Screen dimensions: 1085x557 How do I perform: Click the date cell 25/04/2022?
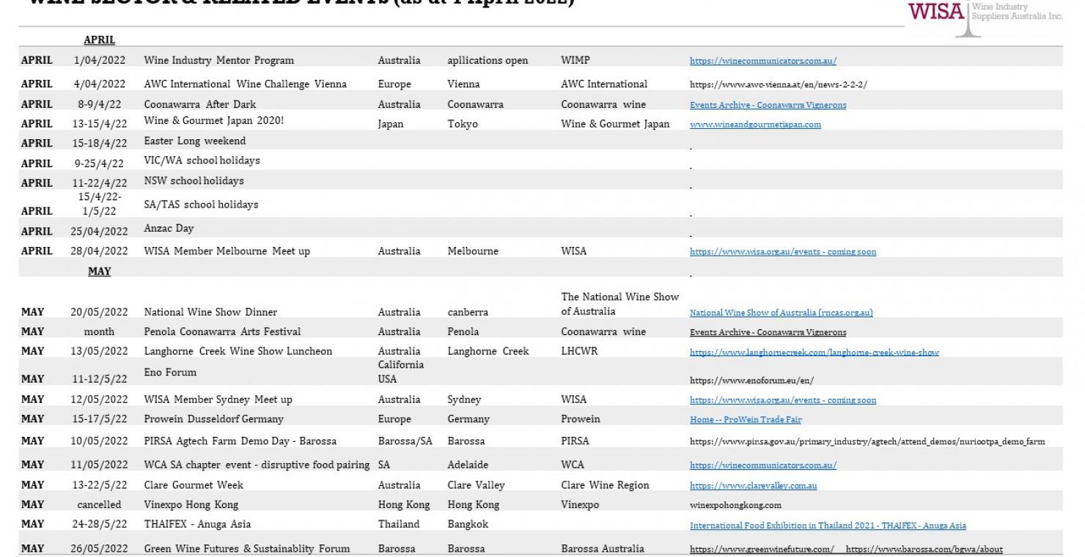(100, 231)
